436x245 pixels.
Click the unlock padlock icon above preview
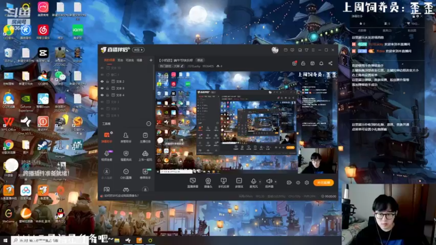click(x=304, y=63)
